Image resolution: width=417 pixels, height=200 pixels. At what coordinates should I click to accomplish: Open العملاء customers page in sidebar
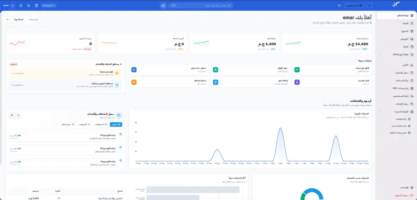click(x=396, y=23)
